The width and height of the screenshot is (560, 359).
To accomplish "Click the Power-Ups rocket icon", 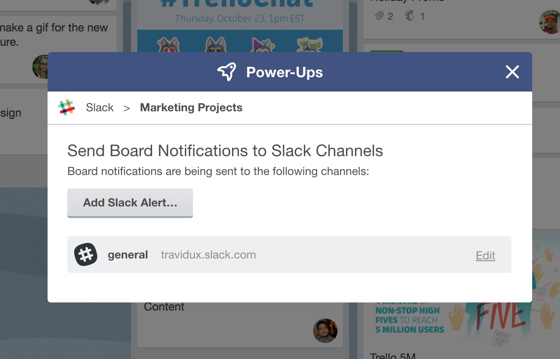I will pyautogui.click(x=227, y=72).
